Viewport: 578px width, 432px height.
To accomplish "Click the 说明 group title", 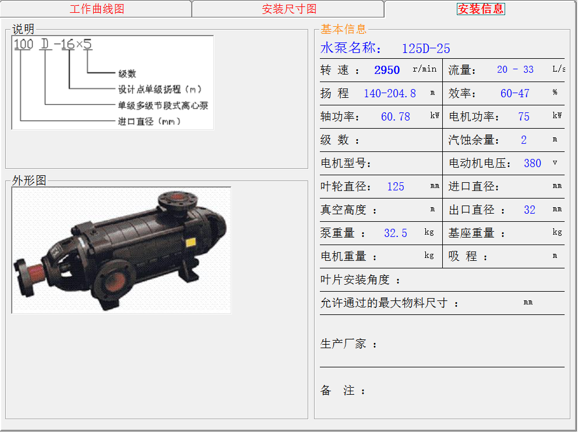I will 23,29.
